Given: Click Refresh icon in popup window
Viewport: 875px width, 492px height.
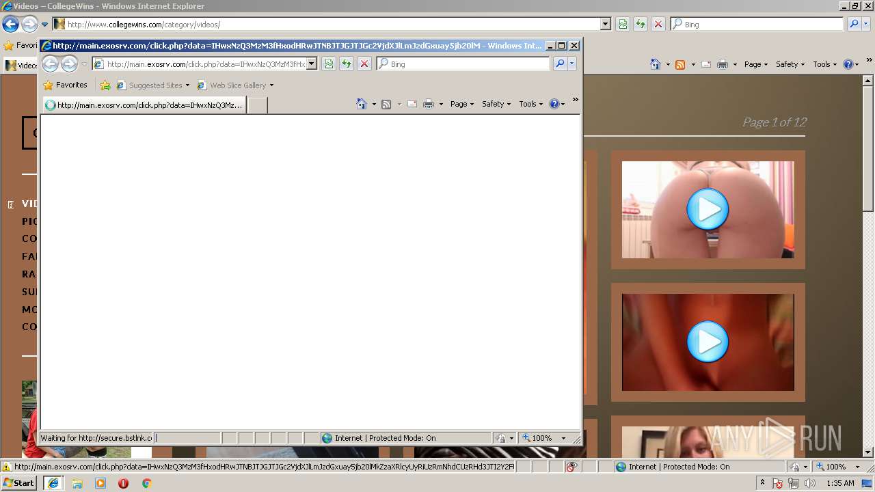Looking at the screenshot, I should [x=347, y=64].
